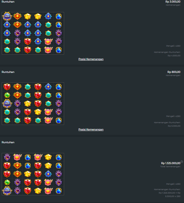Select the blue star directly below the top grid's 250x orb
Screen dimensions: 184x203
pos(7,25)
